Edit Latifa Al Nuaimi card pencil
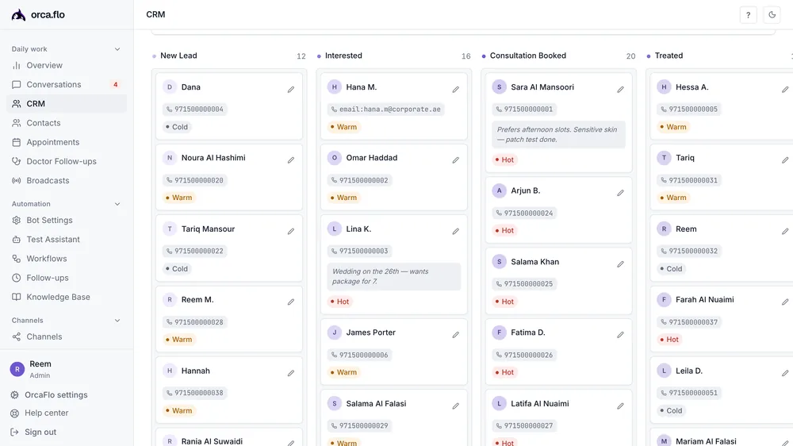 point(621,406)
